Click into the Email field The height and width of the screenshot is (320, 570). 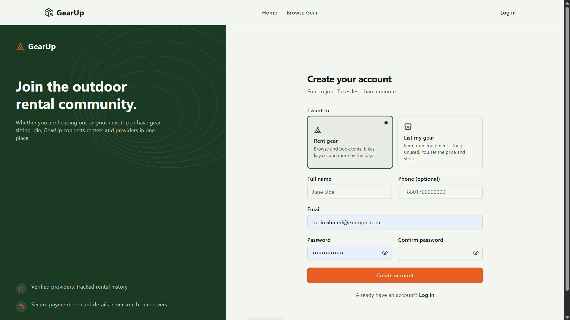pos(395,222)
